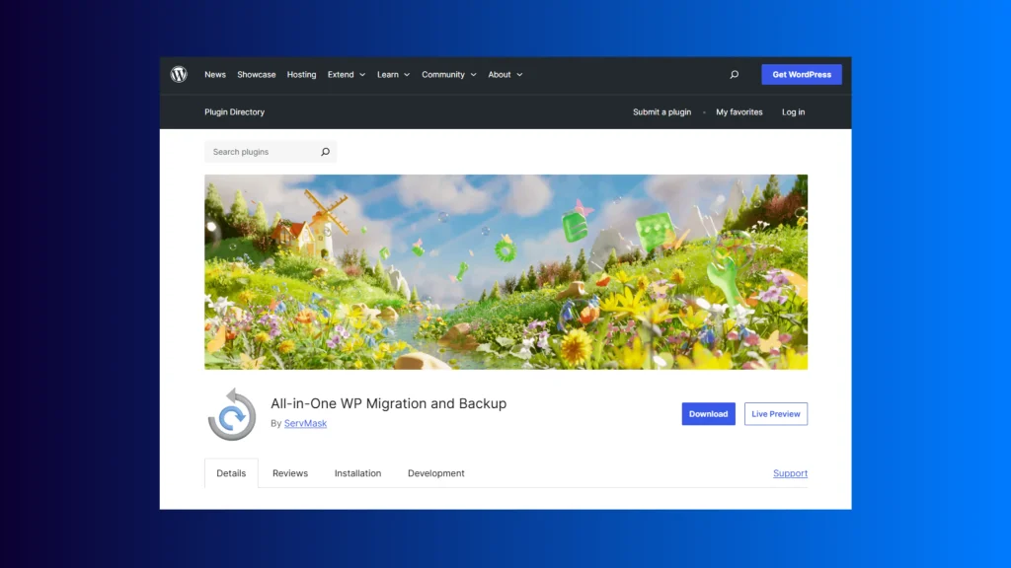
Task: Switch to the Reviews tab
Action: point(290,473)
